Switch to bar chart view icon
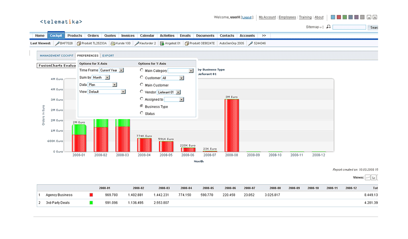The width and height of the screenshot is (408, 239). click(374, 178)
